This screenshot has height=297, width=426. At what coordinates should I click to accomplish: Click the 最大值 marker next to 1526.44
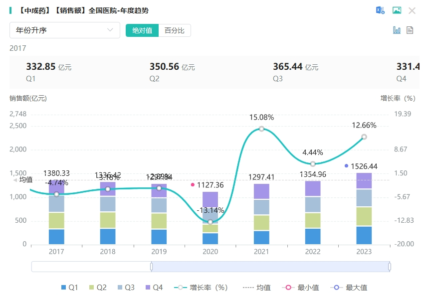coord(346,165)
